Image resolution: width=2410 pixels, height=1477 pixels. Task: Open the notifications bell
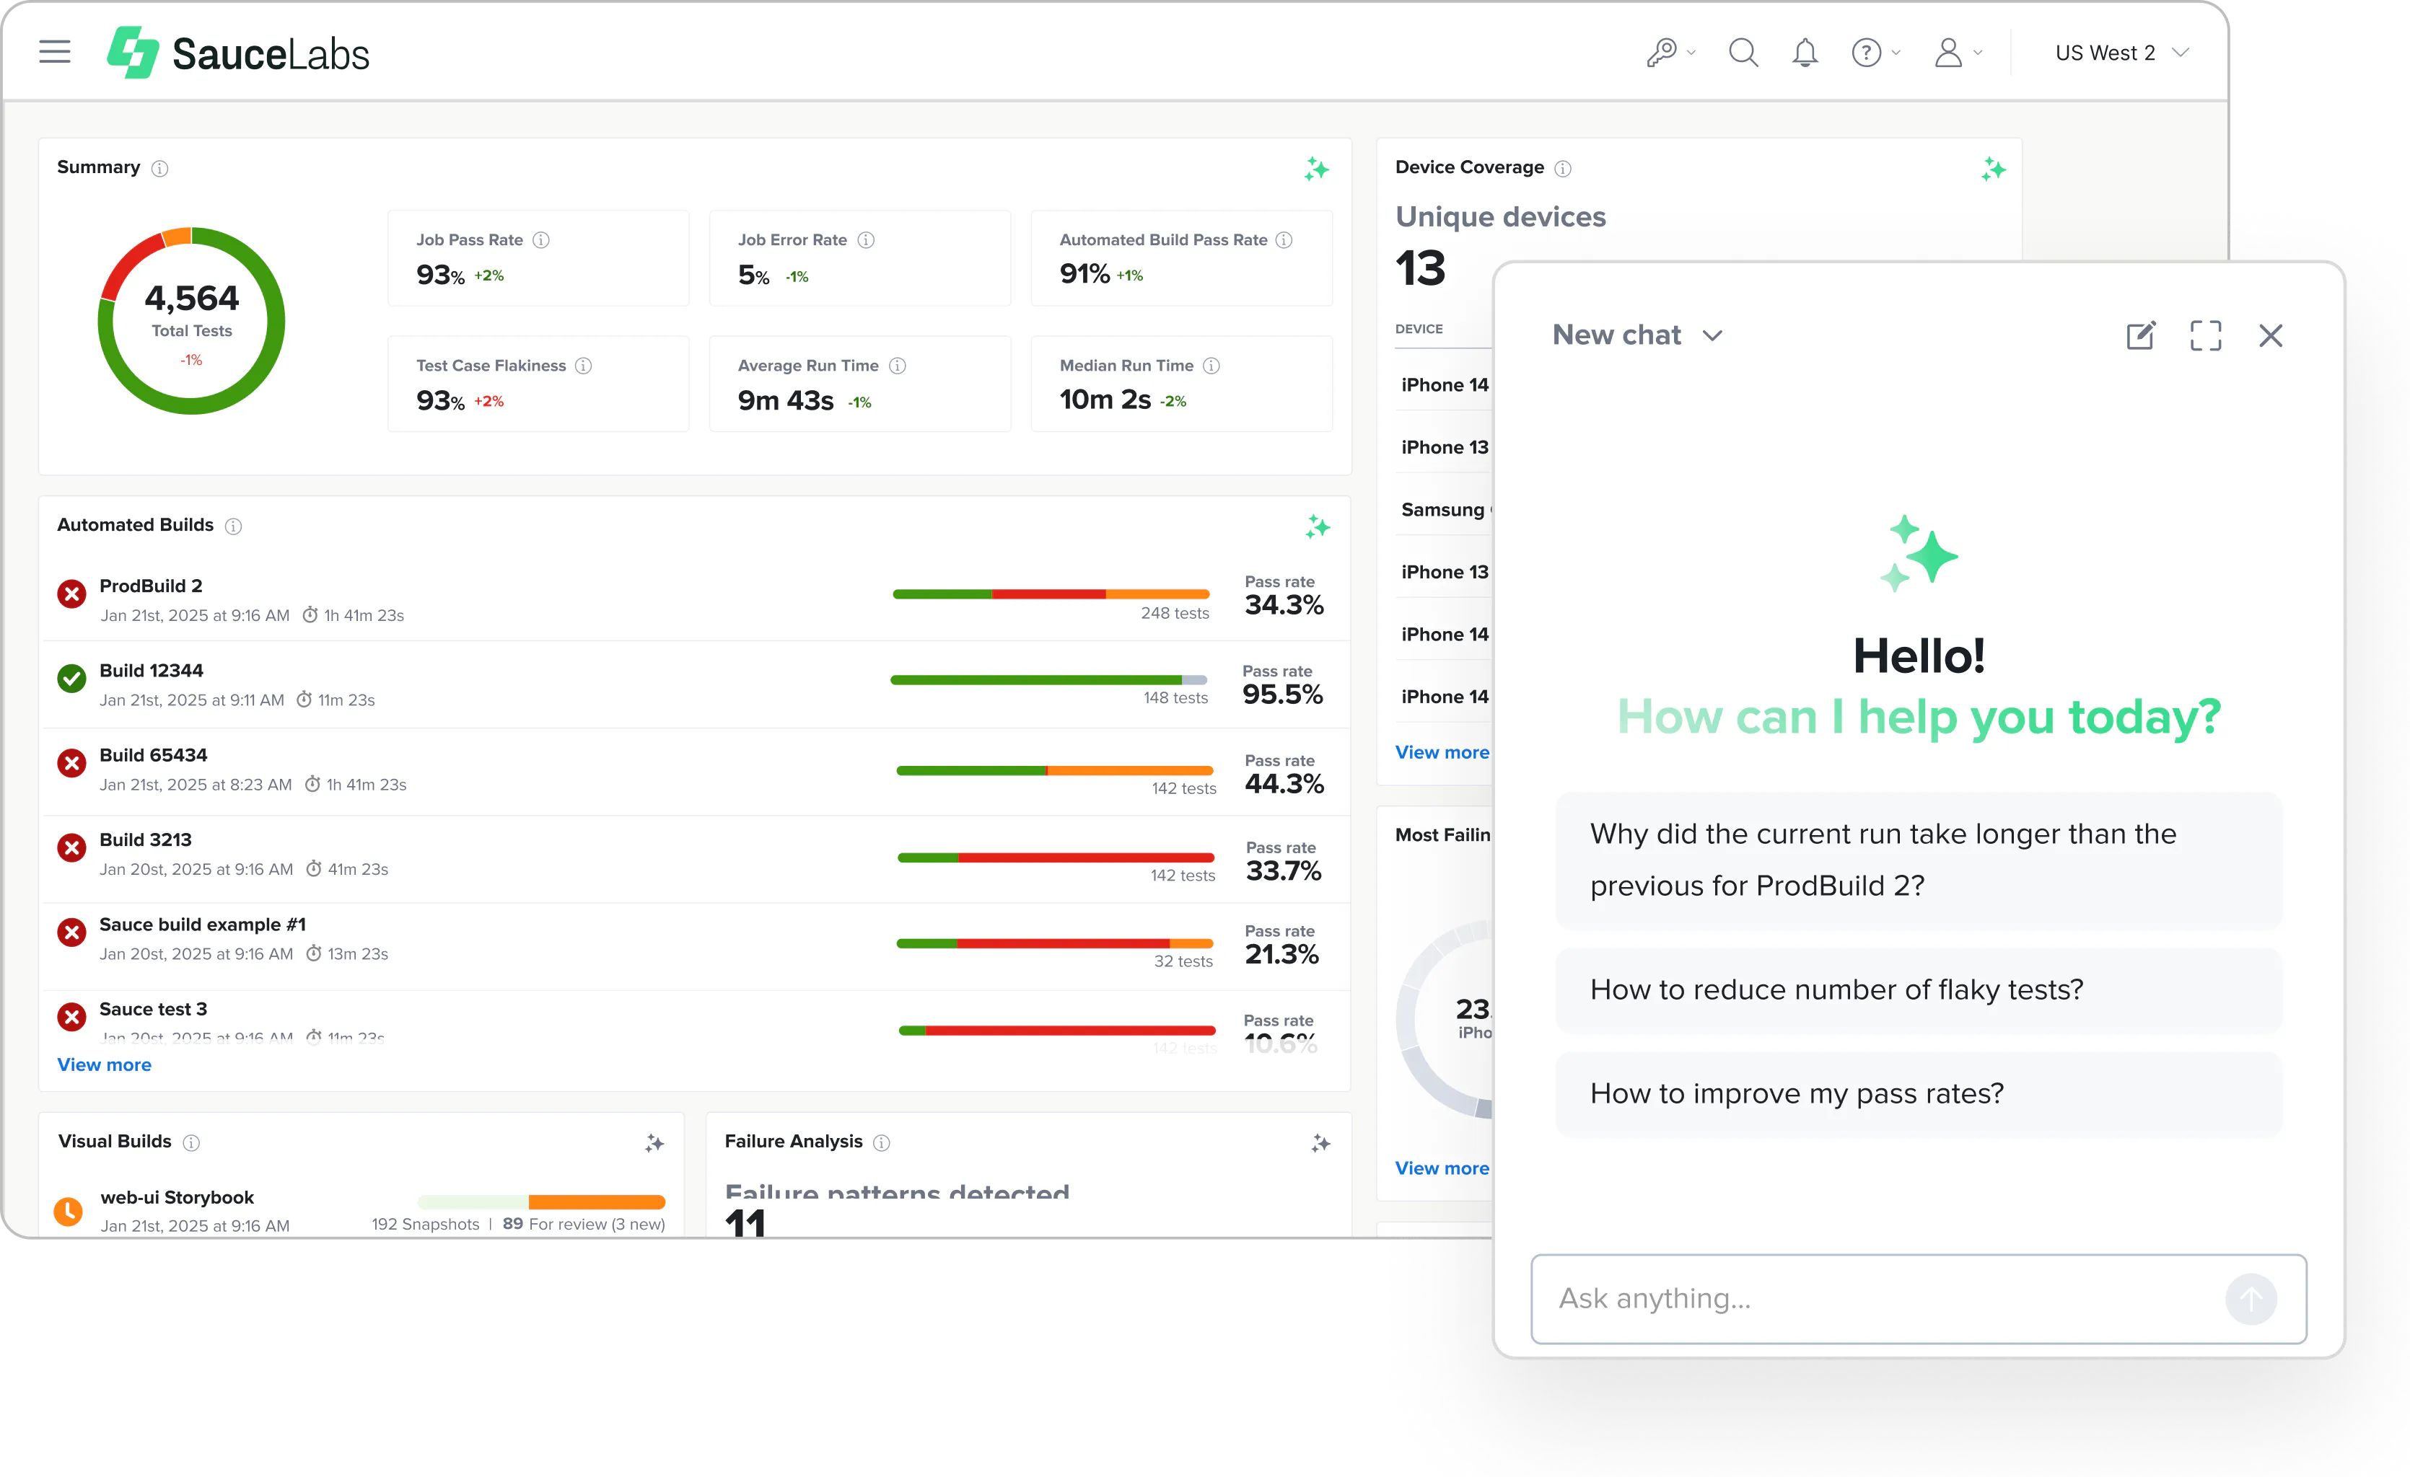tap(1805, 53)
